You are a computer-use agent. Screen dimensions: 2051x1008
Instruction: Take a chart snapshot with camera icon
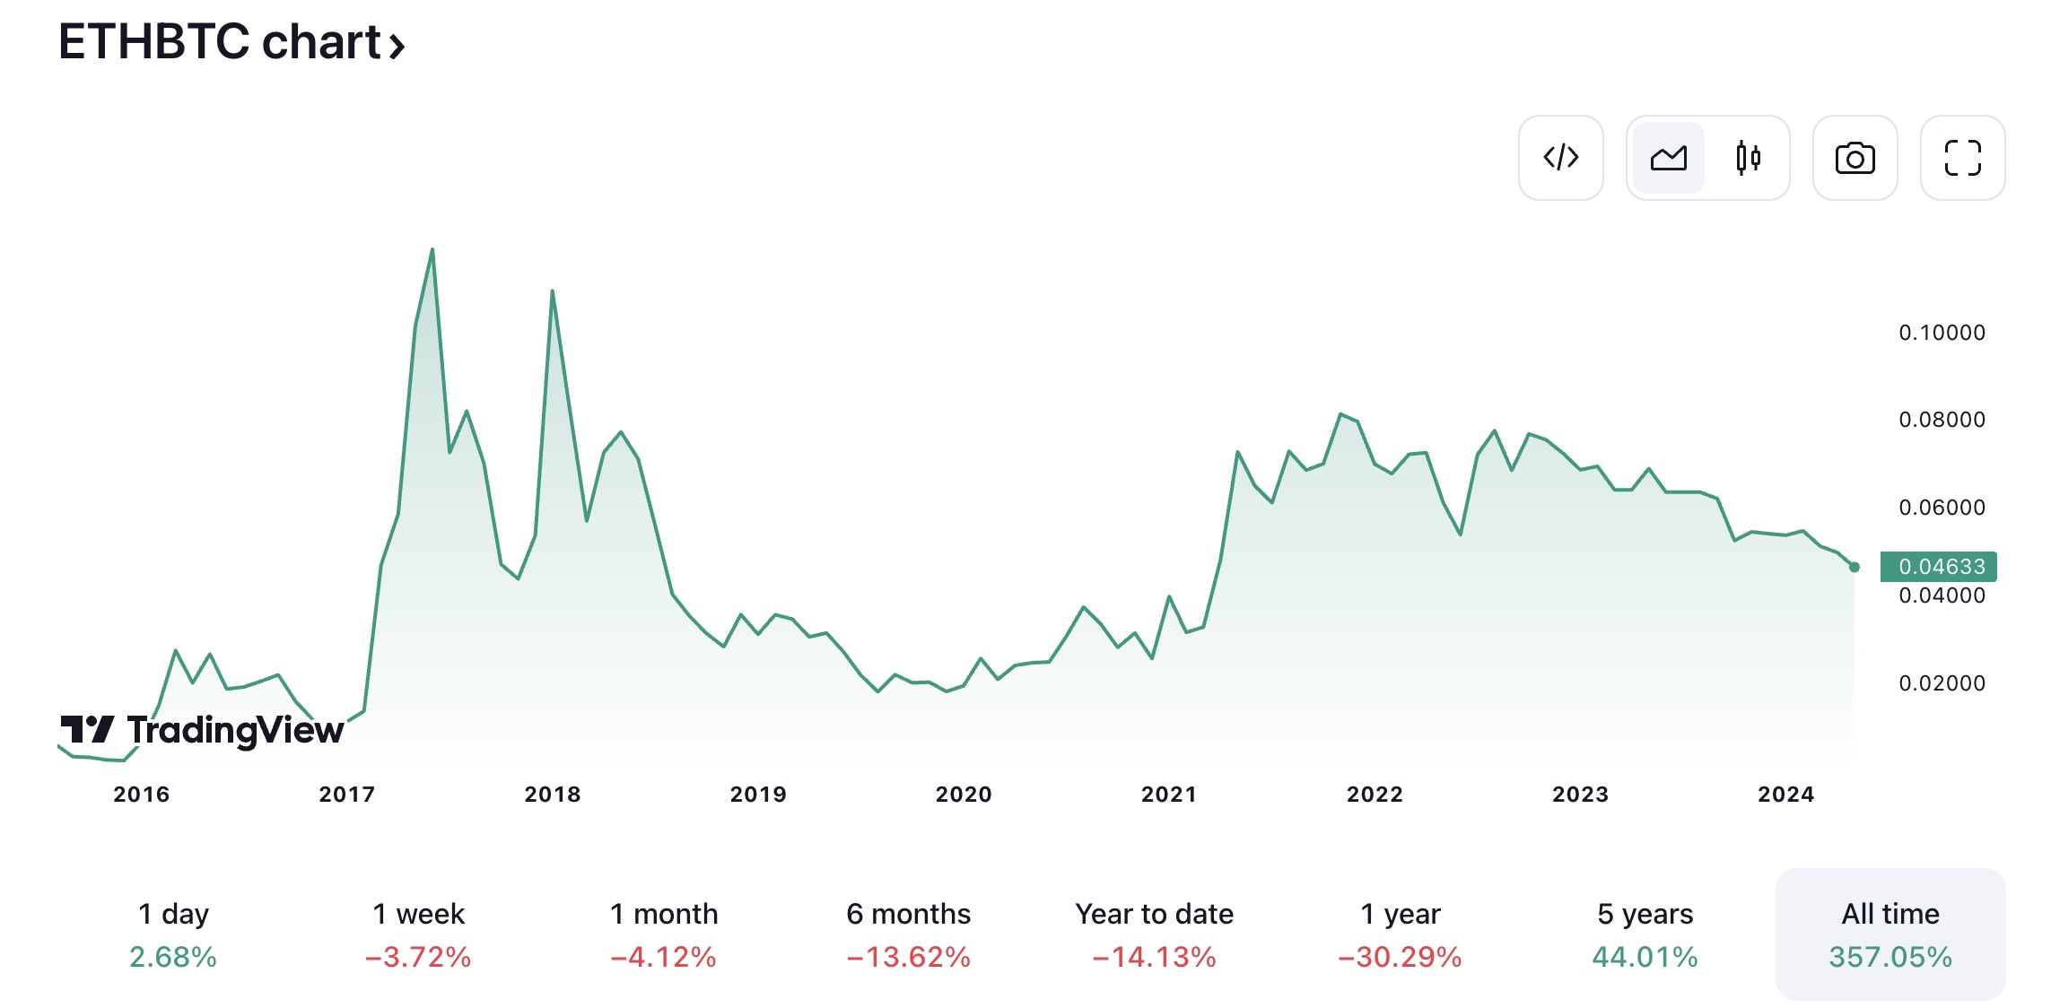point(1855,158)
